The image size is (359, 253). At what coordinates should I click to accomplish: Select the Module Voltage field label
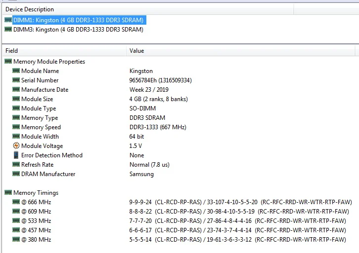point(42,146)
